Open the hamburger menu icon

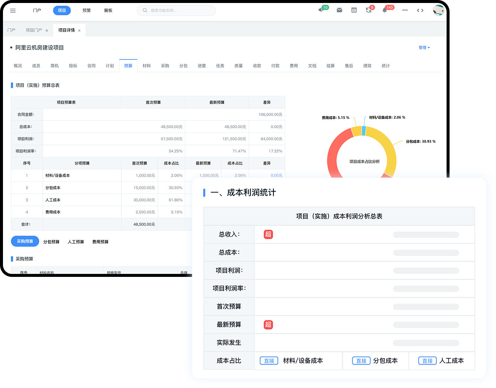coord(13,10)
